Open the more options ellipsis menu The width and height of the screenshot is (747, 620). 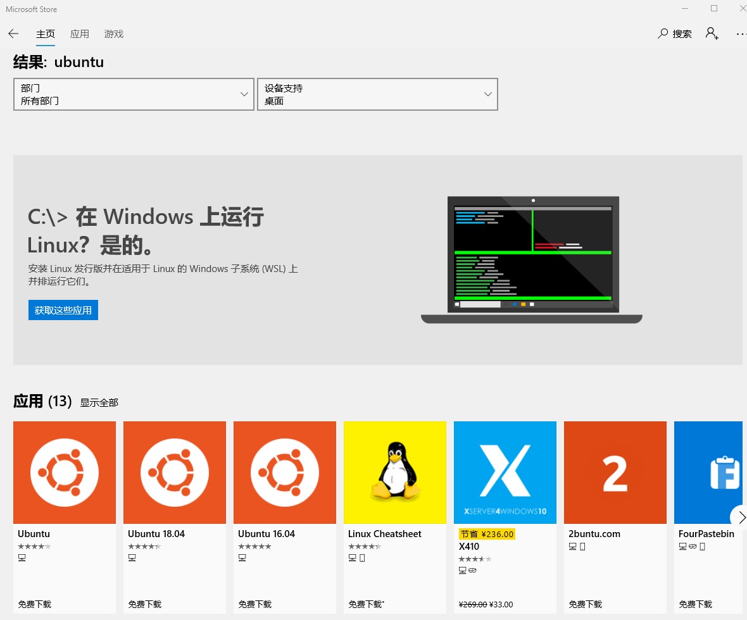741,34
